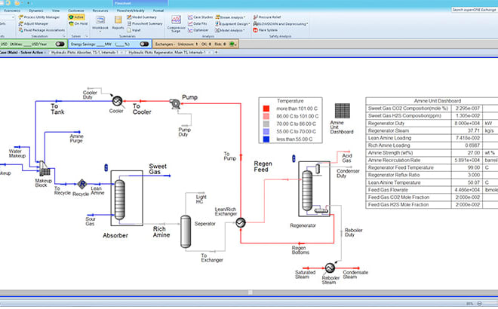Switch to the Economics ribbon tab
Viewport: 498px width, 309px height.
[x=12, y=11]
